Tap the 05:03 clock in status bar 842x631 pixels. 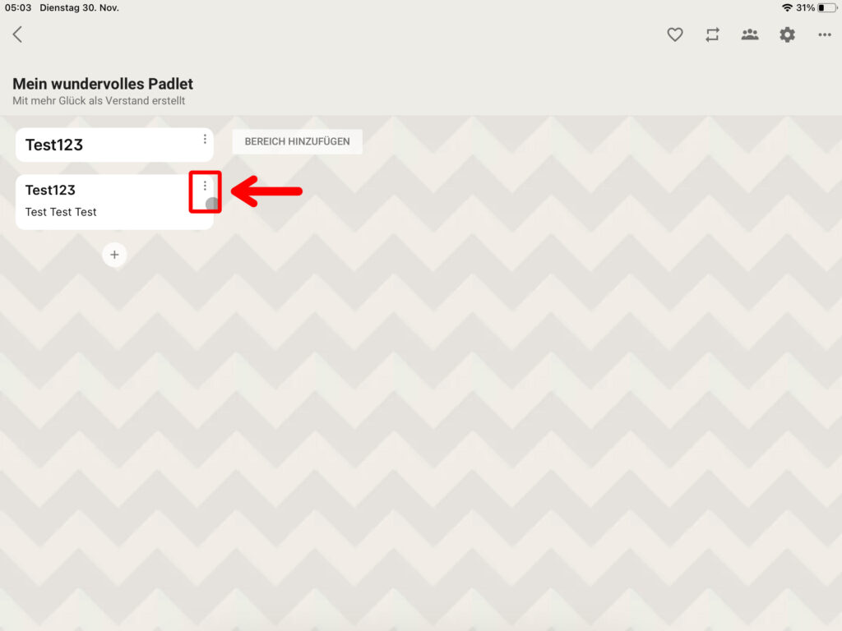18,7
